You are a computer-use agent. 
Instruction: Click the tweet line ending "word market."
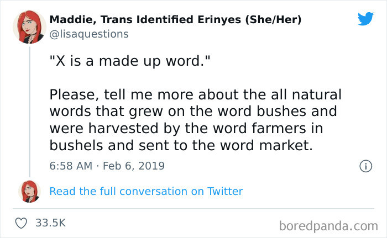point(181,146)
